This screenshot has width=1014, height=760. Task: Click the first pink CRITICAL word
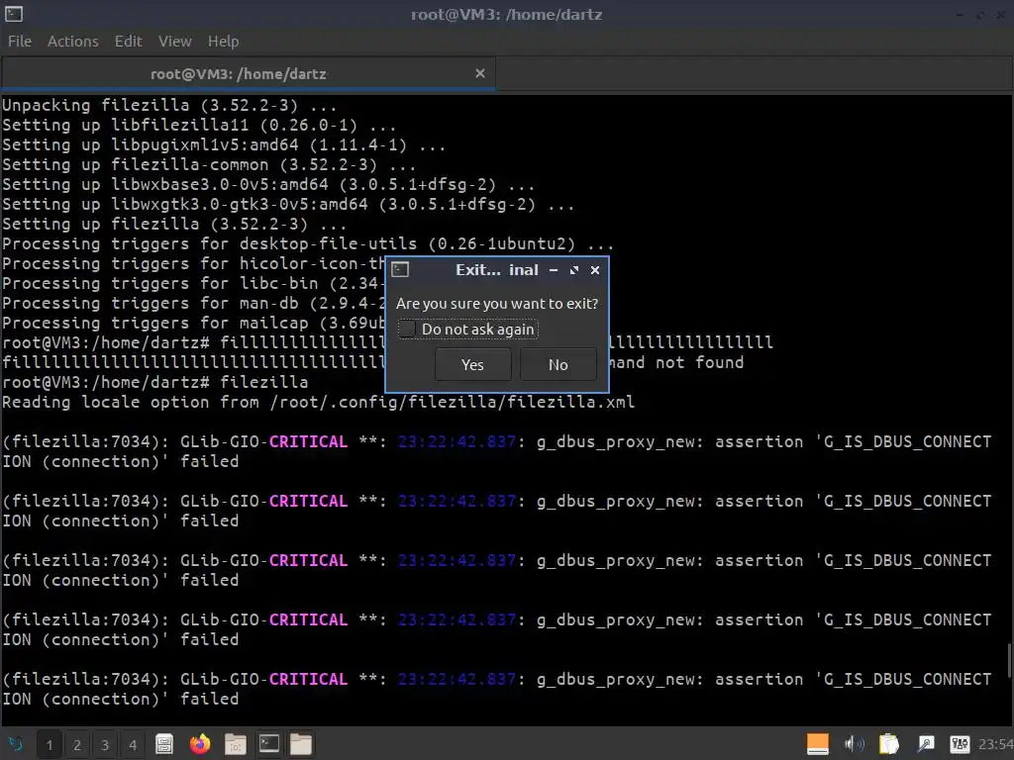coord(308,442)
